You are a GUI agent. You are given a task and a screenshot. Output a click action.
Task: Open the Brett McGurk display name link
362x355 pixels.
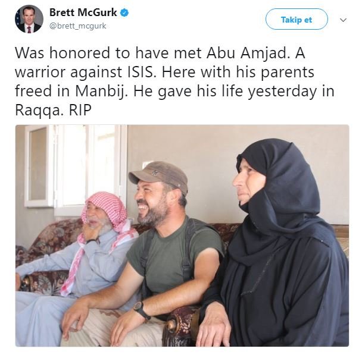click(83, 12)
